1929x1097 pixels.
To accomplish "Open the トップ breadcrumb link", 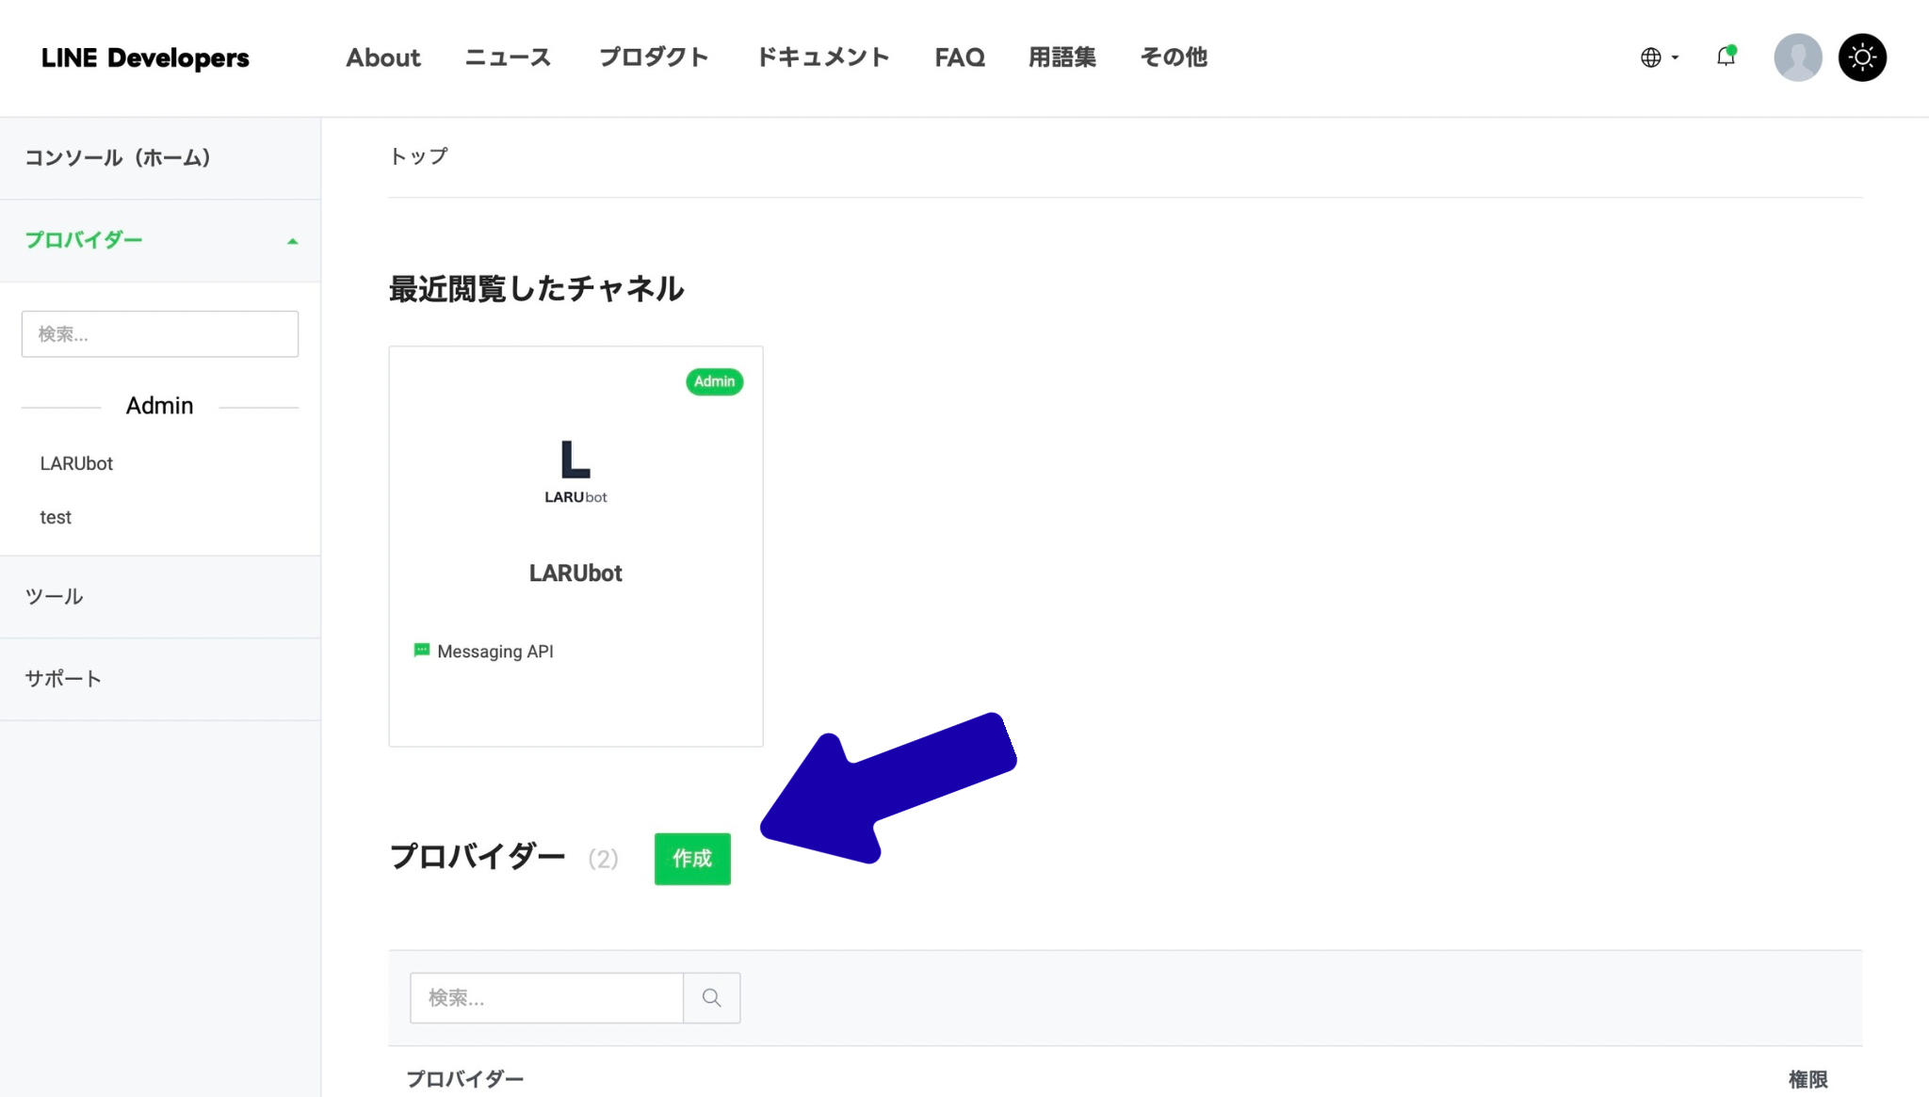I will click(x=417, y=155).
